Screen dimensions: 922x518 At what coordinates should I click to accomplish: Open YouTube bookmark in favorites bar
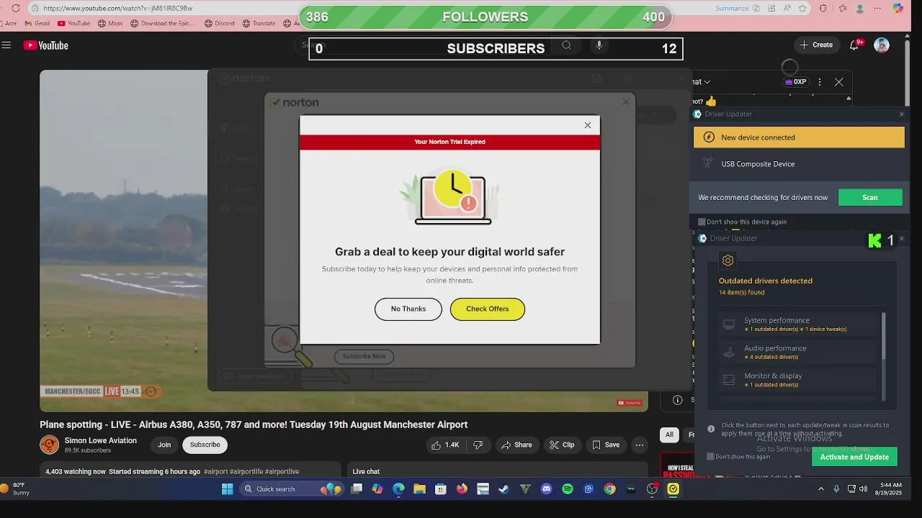point(73,23)
